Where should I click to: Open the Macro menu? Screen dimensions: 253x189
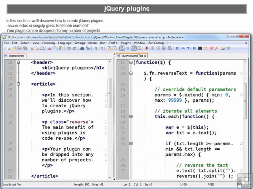(x=93, y=43)
